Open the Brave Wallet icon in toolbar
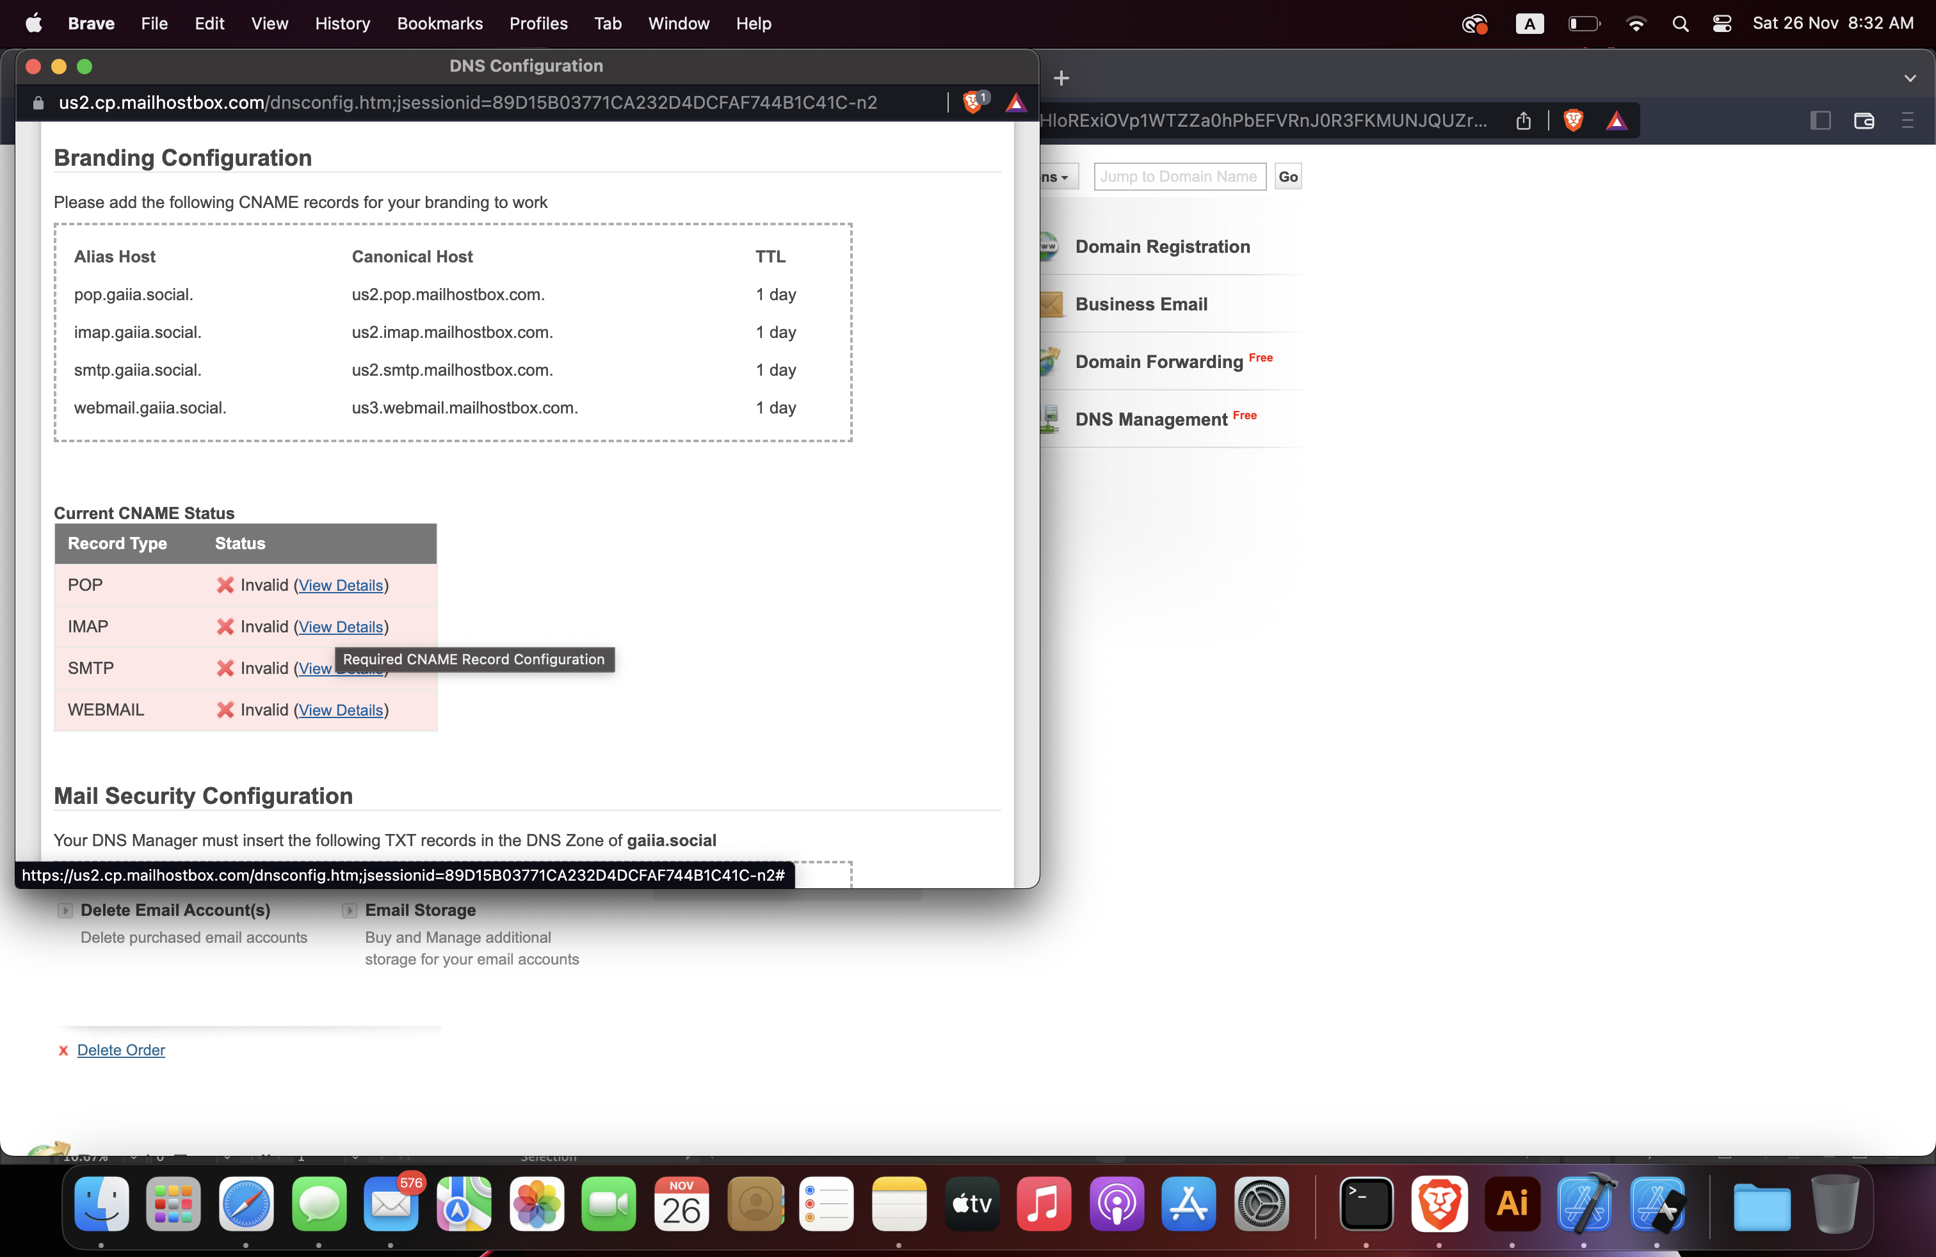The image size is (1936, 1257). click(x=1864, y=121)
